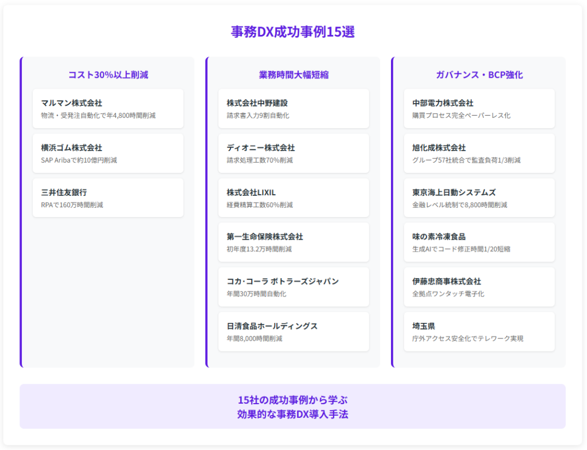
Task: Select the 旭化成株式会社 card
Action: (x=479, y=153)
